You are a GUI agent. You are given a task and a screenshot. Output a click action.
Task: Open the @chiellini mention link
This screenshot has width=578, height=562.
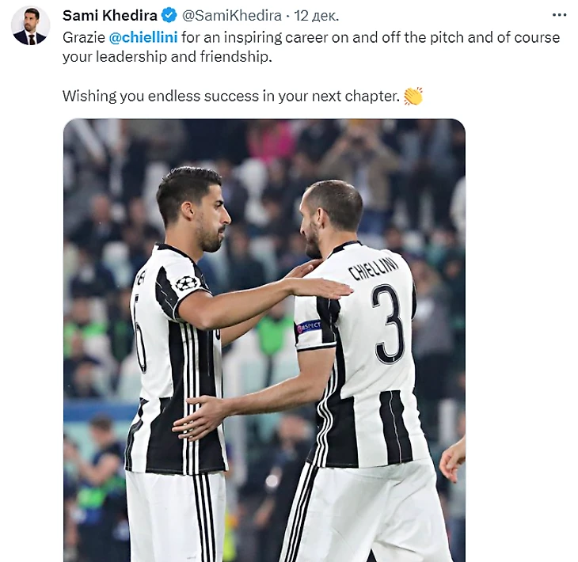coord(143,37)
